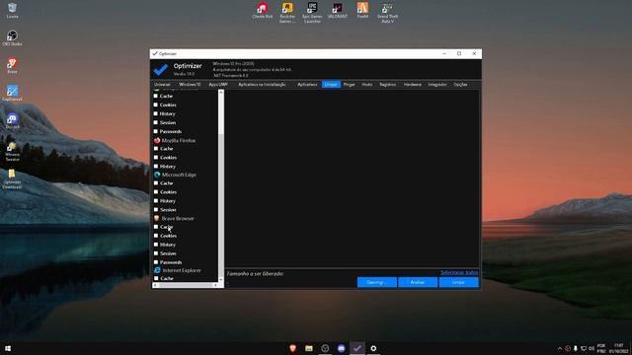Check History under Mozilla Firefox
Viewport: 632px width, 355px height.
click(156, 167)
